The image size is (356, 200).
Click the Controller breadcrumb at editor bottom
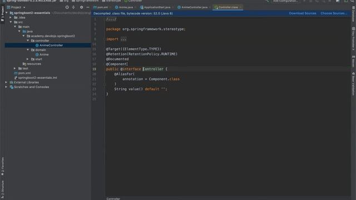[113, 199]
